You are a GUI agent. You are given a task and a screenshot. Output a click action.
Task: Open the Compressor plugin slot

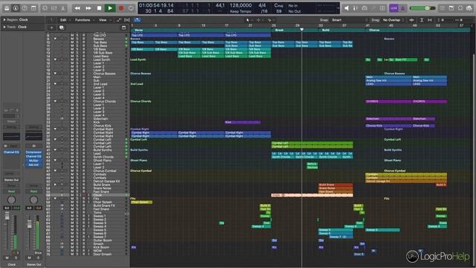click(33, 152)
